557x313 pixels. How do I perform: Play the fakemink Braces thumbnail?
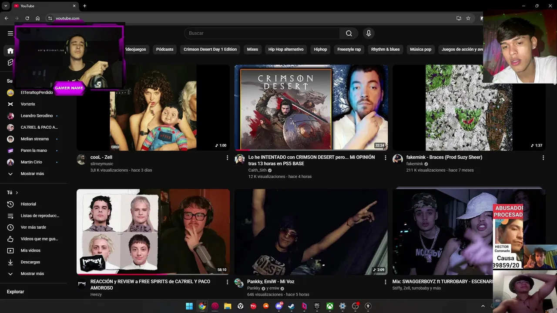[469, 108]
